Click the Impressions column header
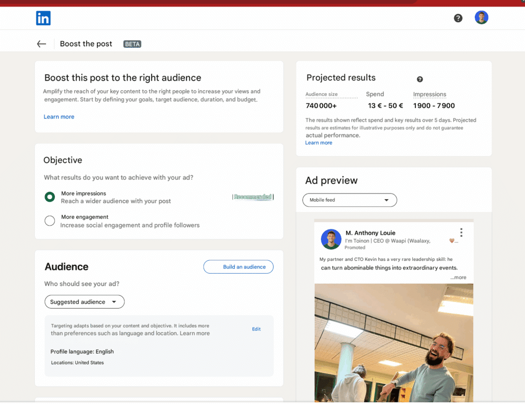Screen dimensions: 525x404 tap(430, 94)
